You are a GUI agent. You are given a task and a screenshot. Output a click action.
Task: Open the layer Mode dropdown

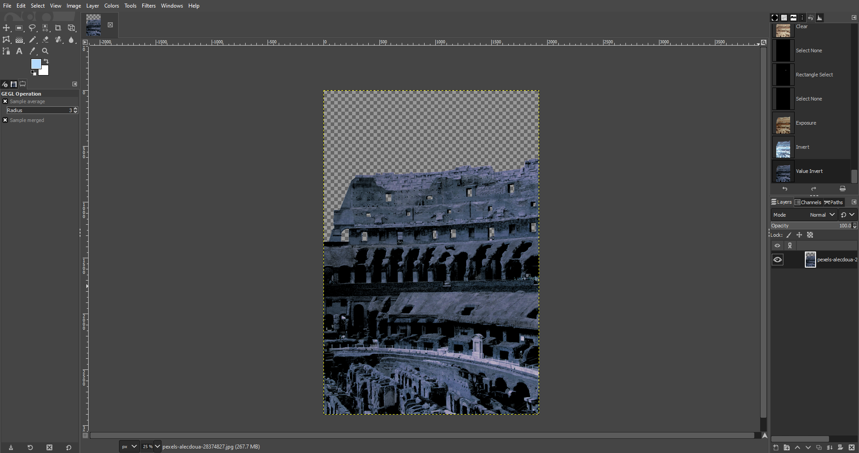point(804,215)
